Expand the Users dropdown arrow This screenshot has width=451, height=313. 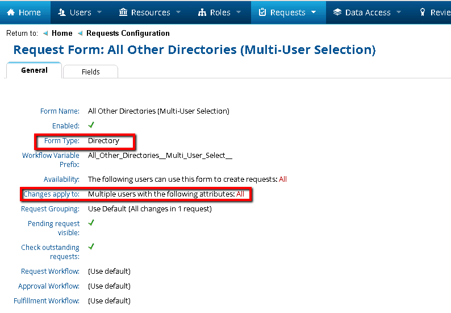click(99, 12)
